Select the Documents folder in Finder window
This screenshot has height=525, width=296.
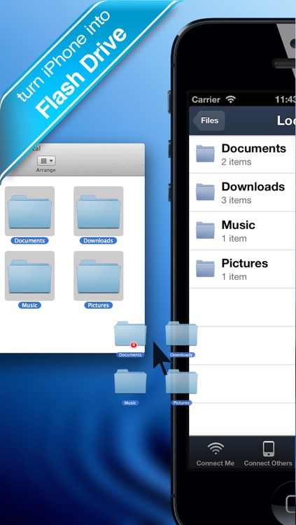(x=29, y=211)
